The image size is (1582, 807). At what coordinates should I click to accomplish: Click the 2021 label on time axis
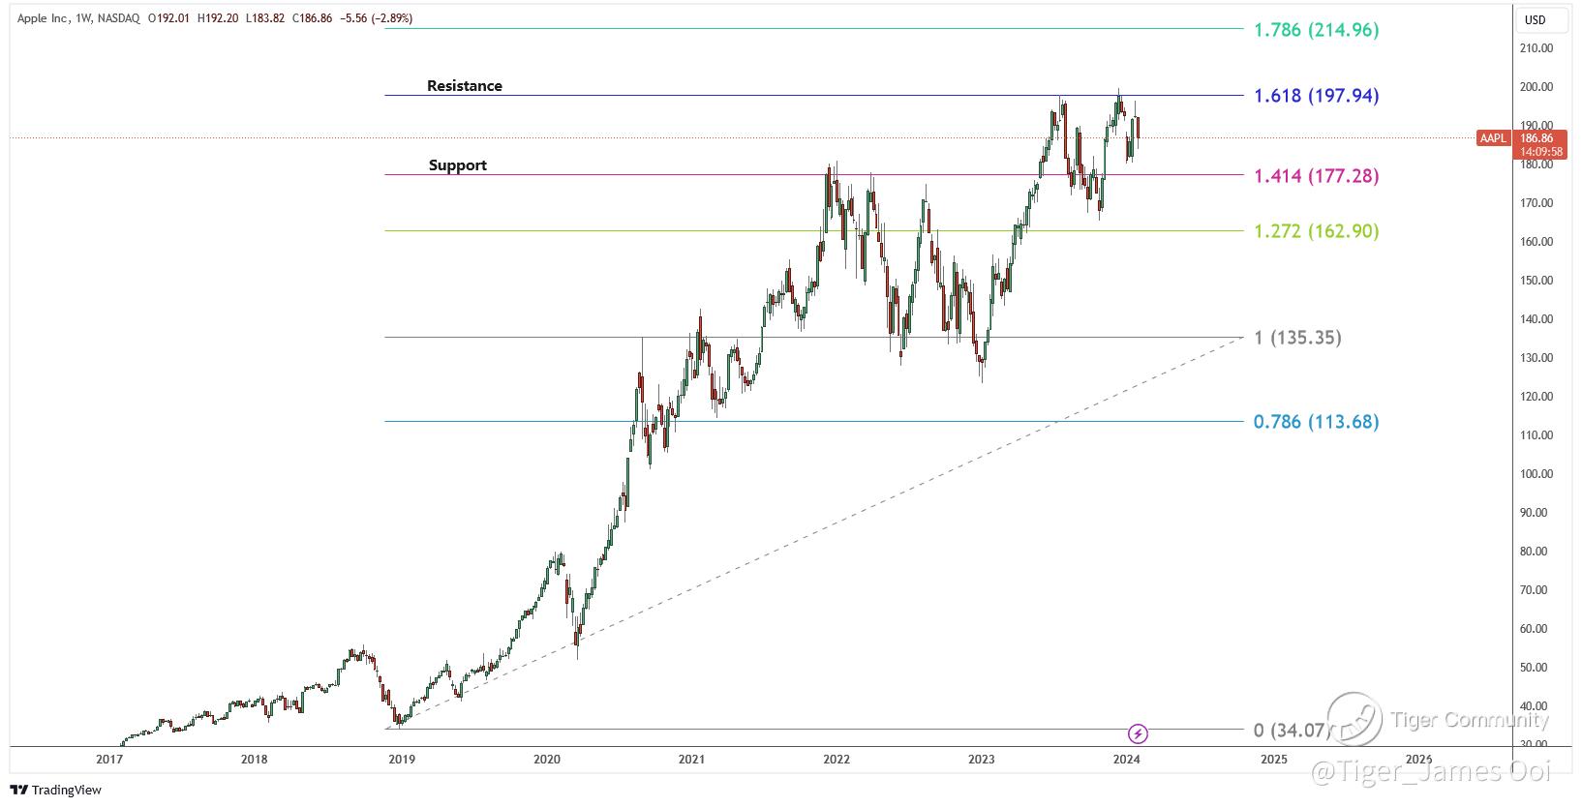coord(691,760)
